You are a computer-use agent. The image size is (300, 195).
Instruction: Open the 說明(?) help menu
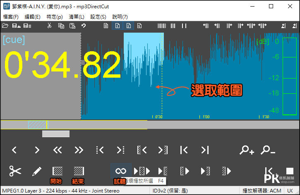tap(120, 17)
